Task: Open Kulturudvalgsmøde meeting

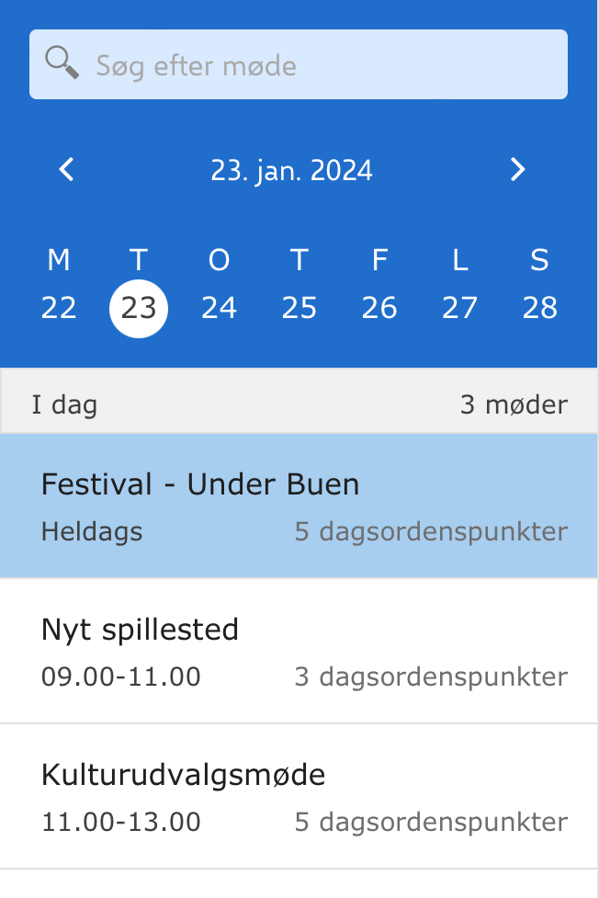Action: tap(184, 775)
